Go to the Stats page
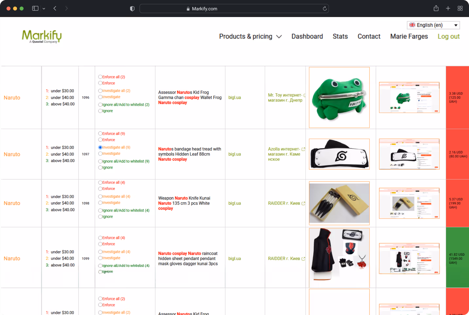Viewport: 469px width, 315px height. 340,36
